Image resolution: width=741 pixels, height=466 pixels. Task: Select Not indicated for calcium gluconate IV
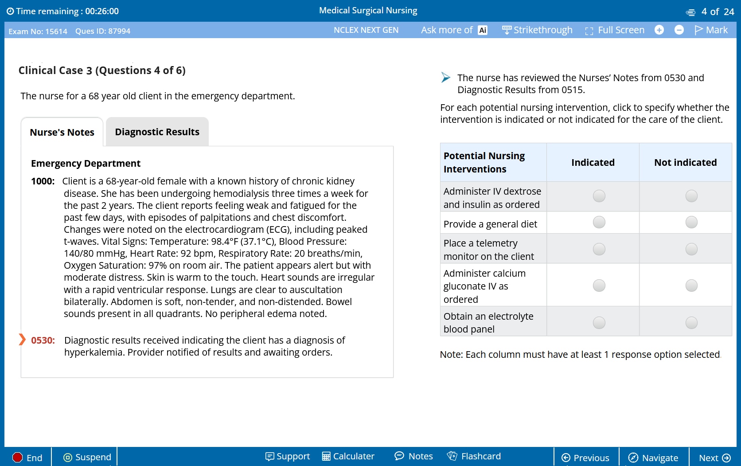tap(691, 286)
